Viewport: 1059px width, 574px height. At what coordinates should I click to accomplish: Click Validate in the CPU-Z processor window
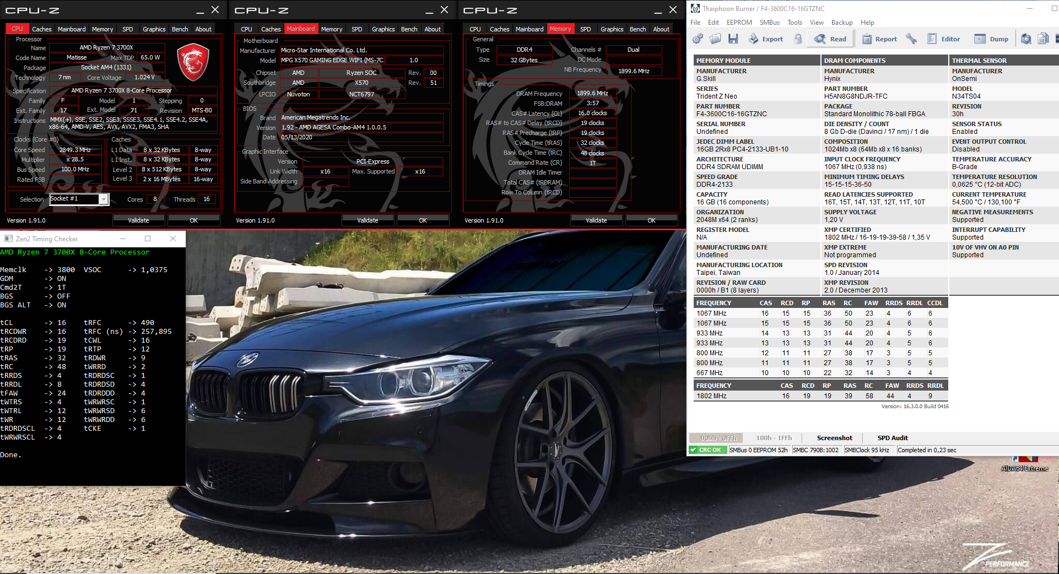(138, 220)
